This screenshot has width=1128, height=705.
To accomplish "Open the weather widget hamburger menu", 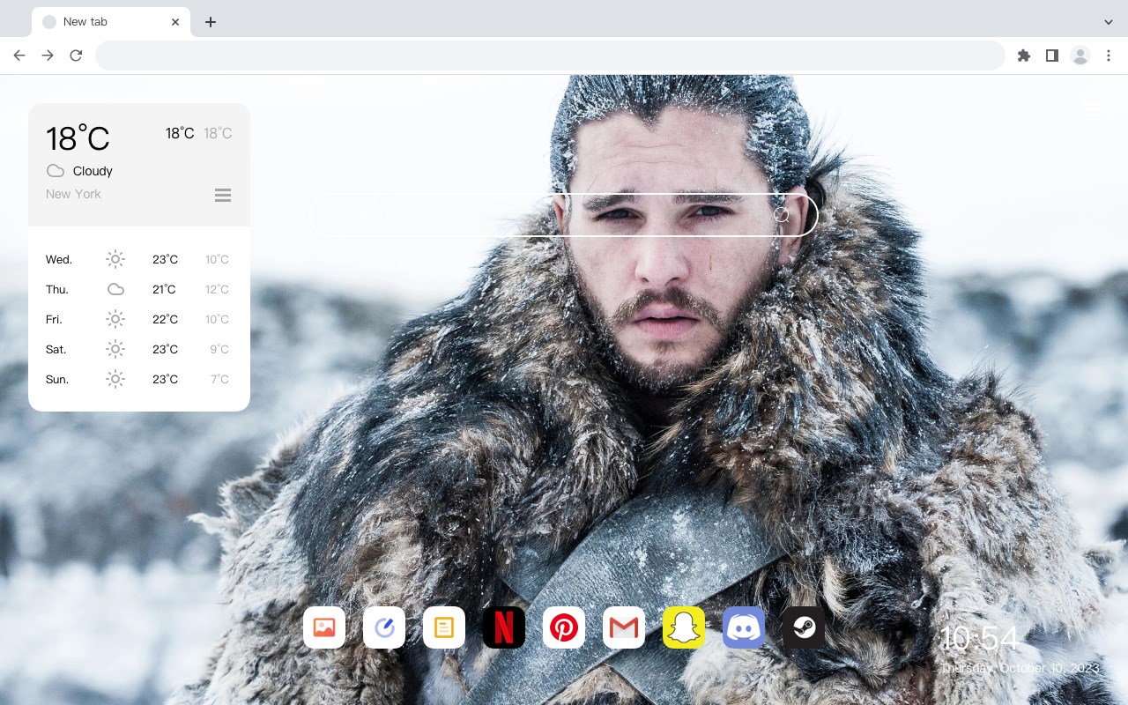I will [223, 195].
